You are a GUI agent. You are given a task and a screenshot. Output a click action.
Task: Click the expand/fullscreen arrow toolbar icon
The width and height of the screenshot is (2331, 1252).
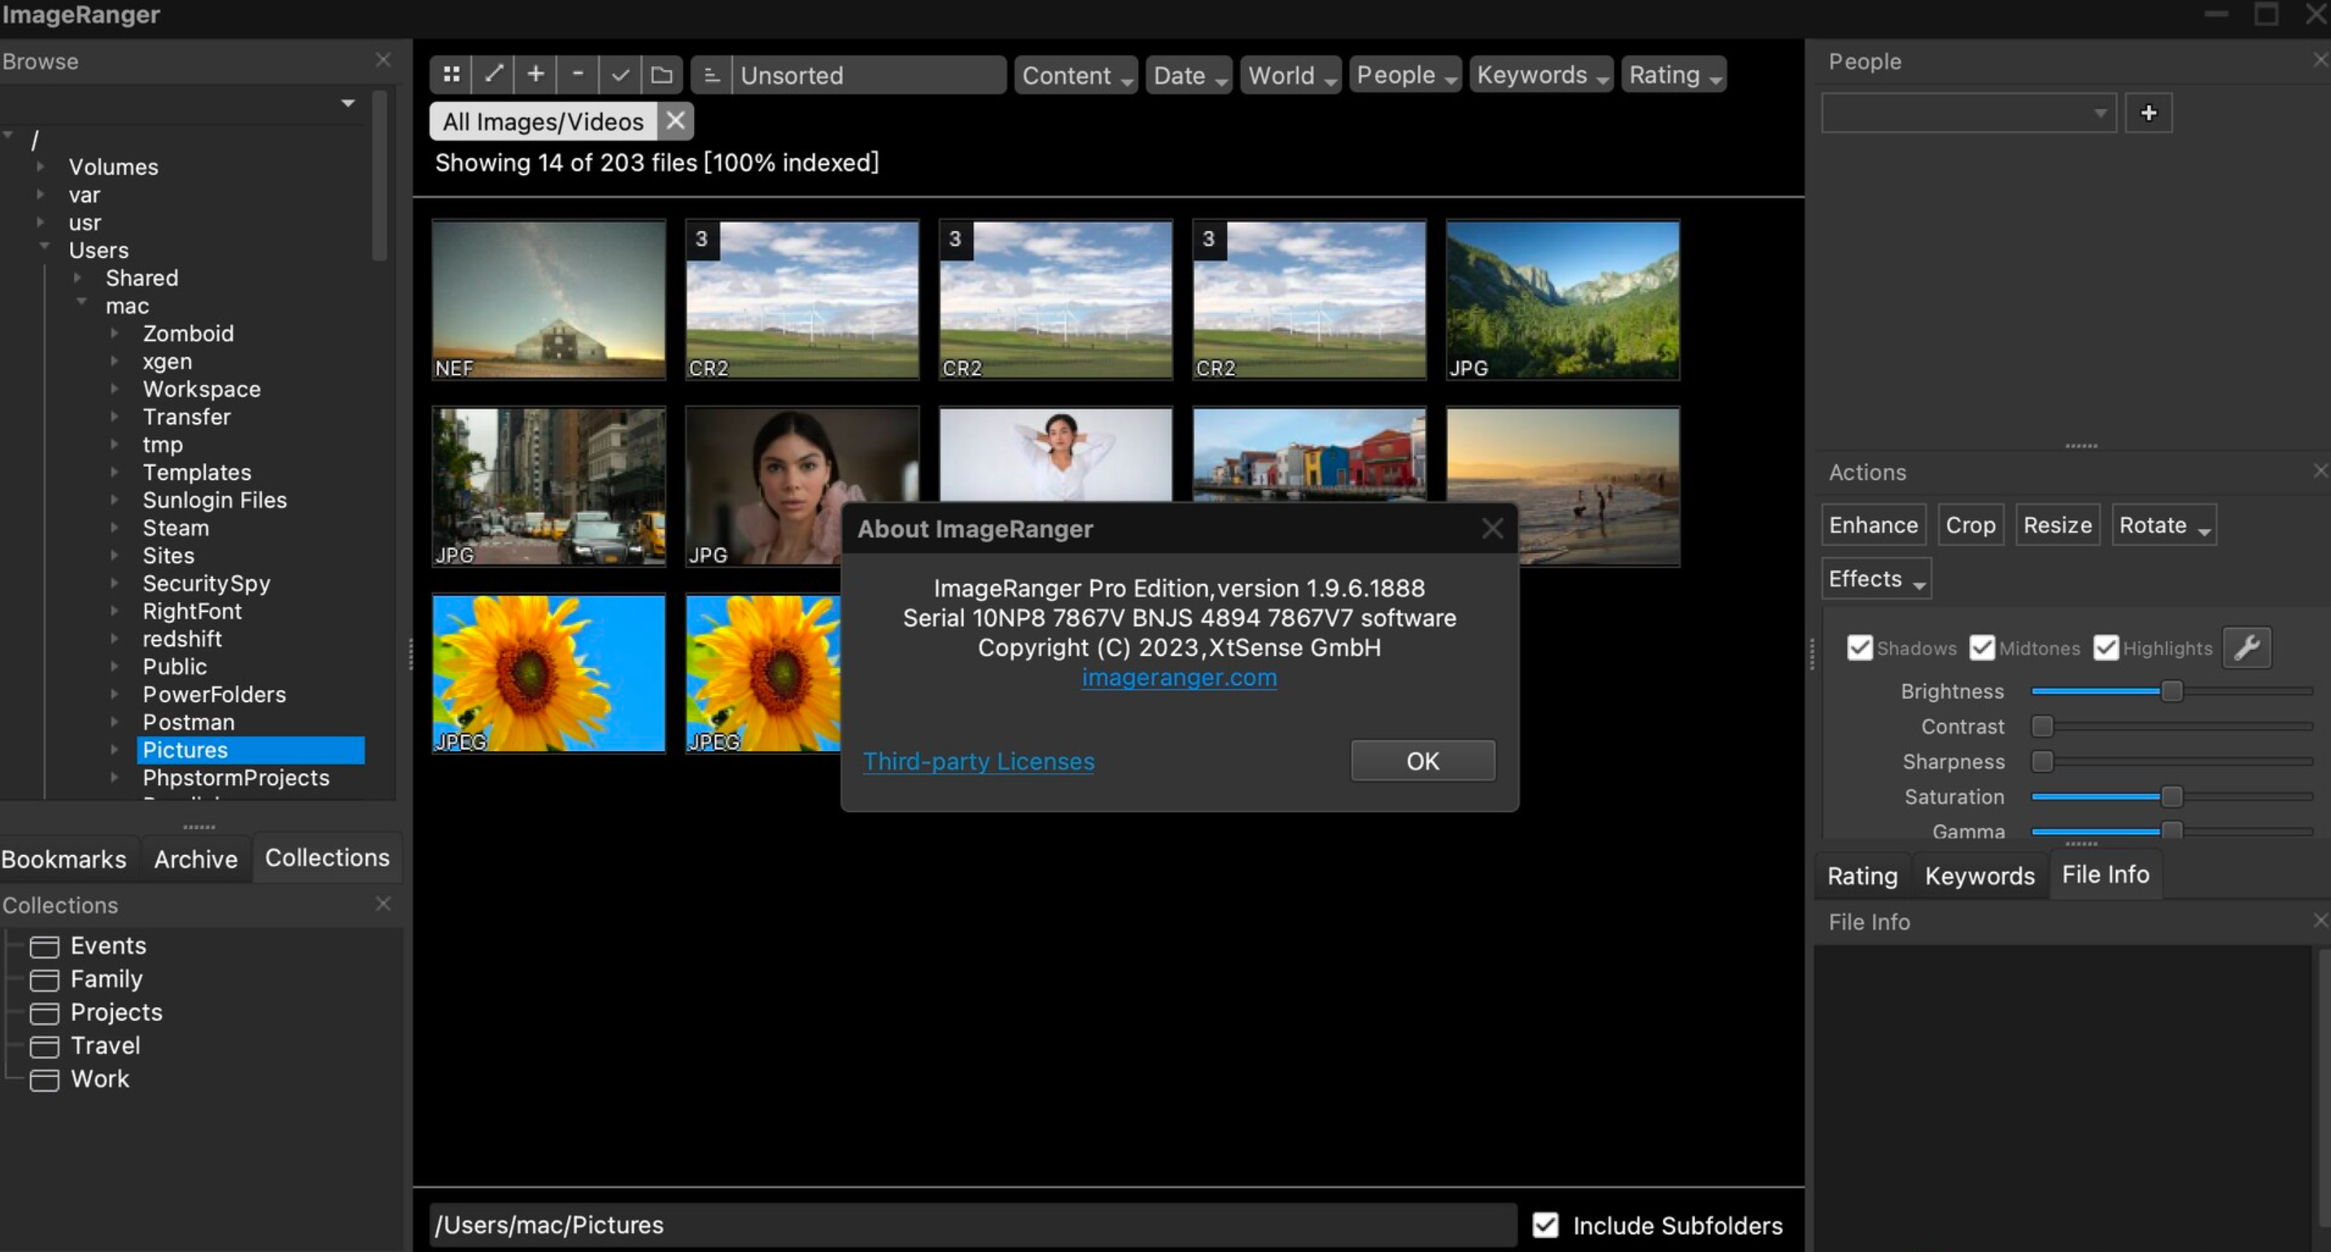tap(493, 75)
